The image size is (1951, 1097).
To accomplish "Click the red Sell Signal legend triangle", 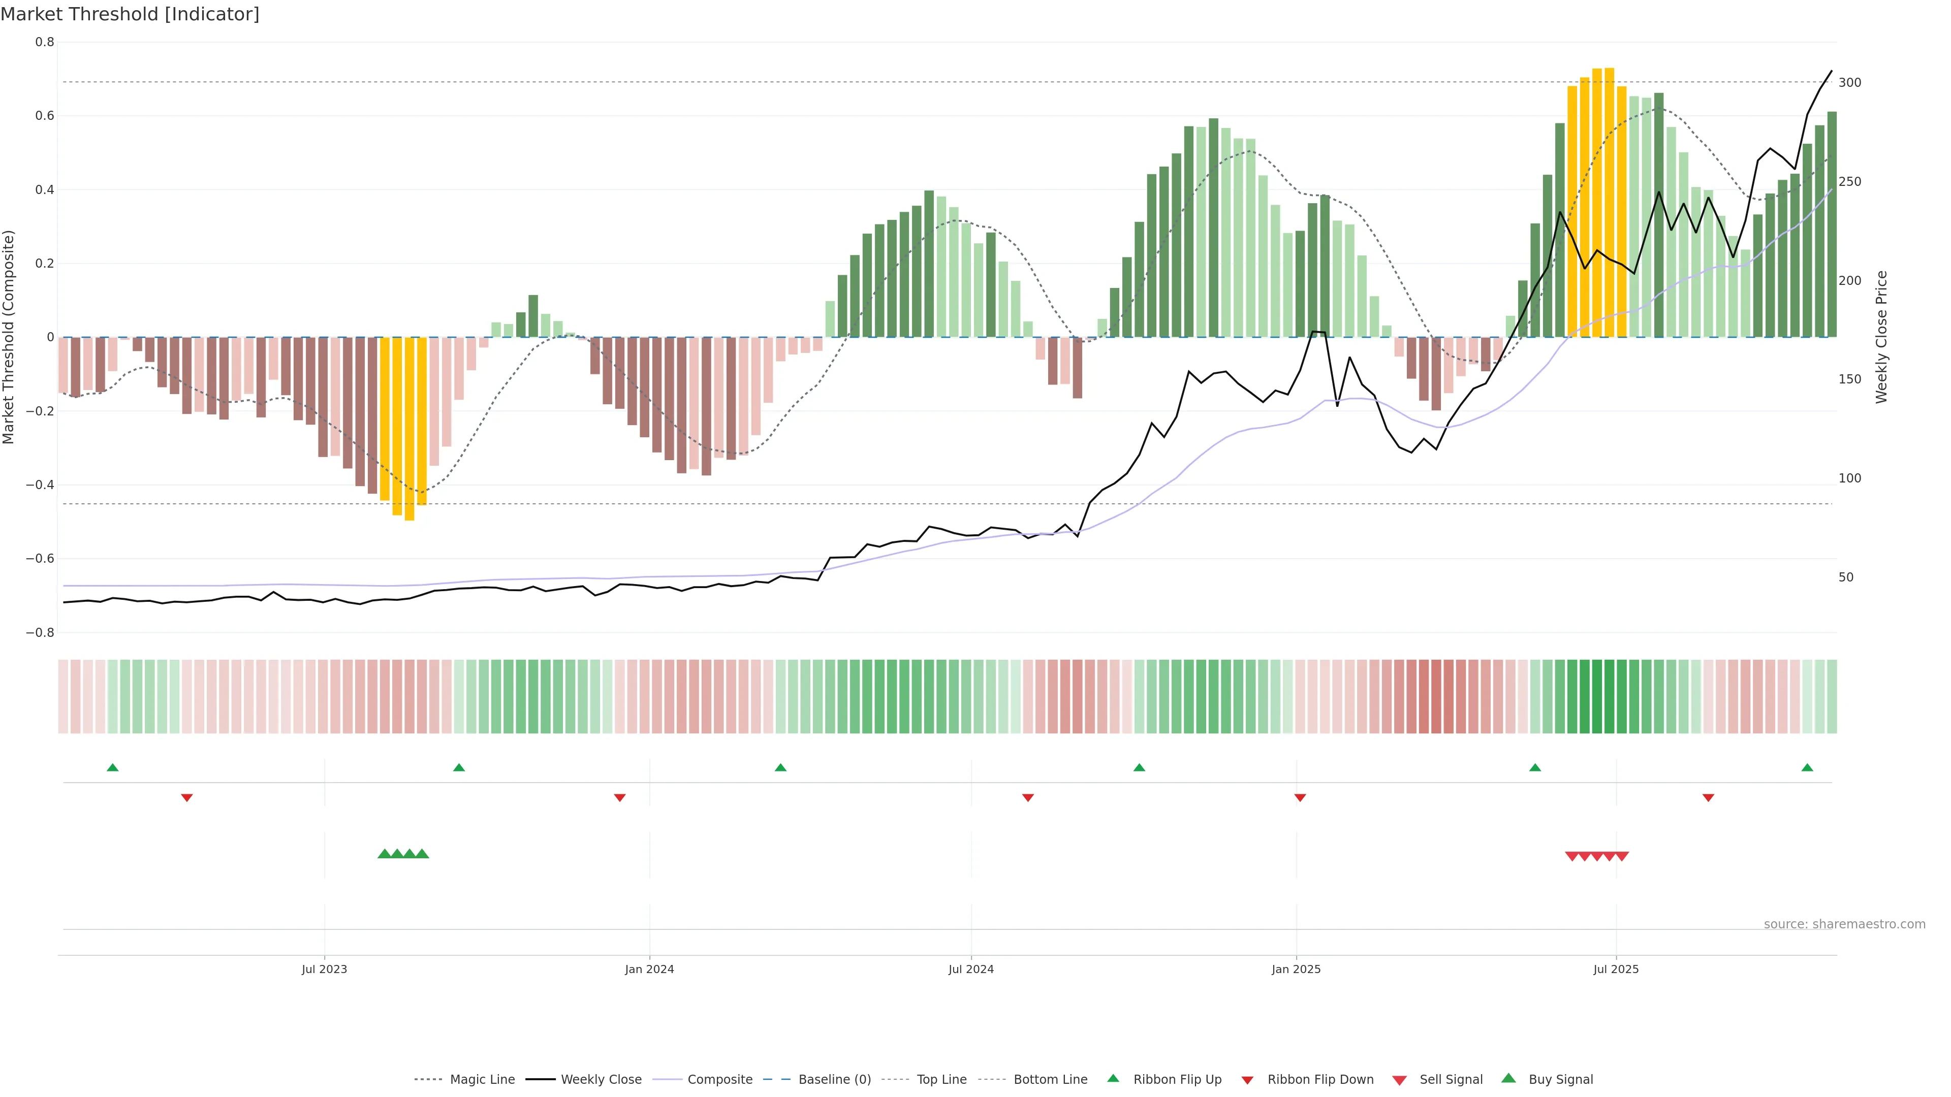I will click(1400, 1080).
